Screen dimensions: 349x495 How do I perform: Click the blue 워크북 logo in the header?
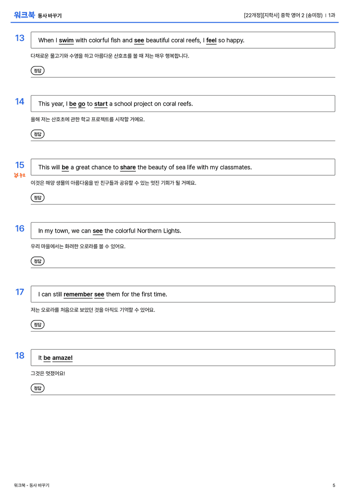click(24, 15)
